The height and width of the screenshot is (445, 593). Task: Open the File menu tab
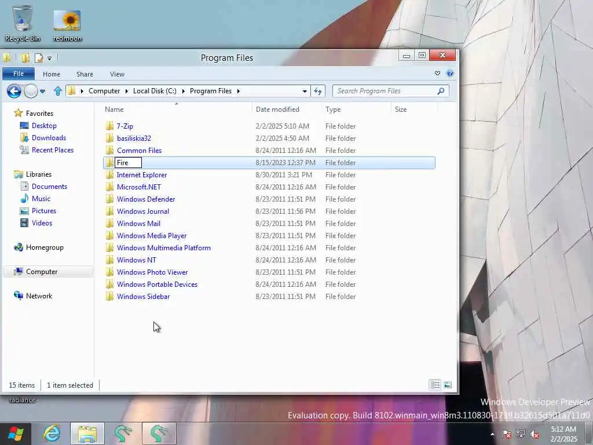[x=19, y=74]
